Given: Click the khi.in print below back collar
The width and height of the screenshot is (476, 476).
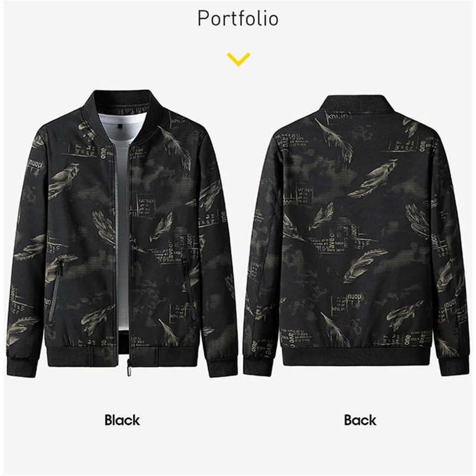Looking at the screenshot, I should coord(338,116).
